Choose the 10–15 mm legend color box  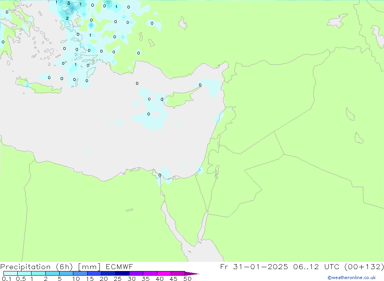click(x=80, y=273)
